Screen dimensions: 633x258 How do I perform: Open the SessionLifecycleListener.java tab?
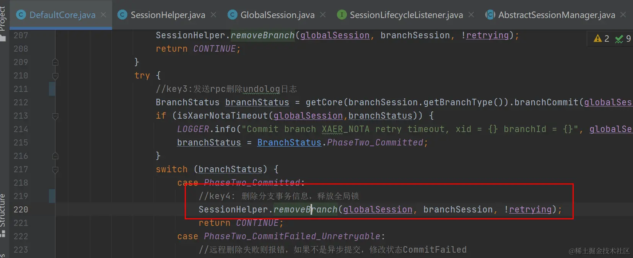pos(406,15)
